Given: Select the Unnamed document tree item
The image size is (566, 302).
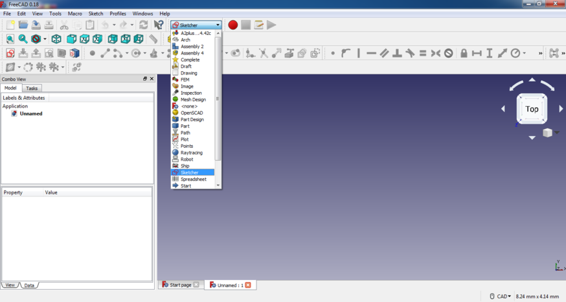Looking at the screenshot, I should [x=31, y=113].
